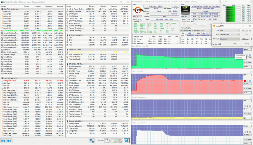The height and width of the screenshot is (145, 253).
Task: Open the CPU #0 selector dropdown
Action: click(x=137, y=17)
